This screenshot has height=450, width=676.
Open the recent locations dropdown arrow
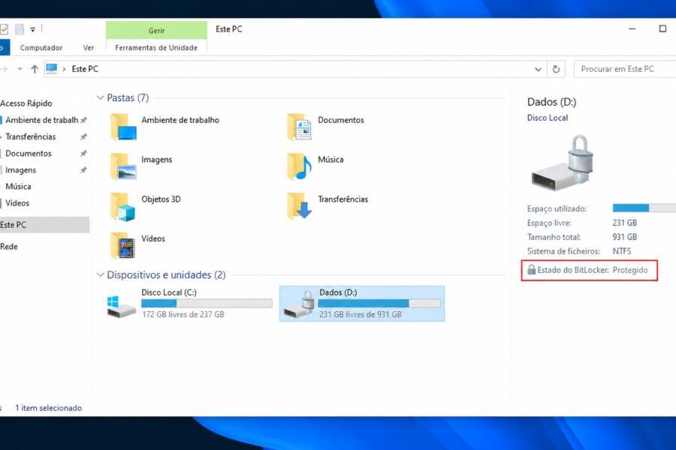coord(20,69)
